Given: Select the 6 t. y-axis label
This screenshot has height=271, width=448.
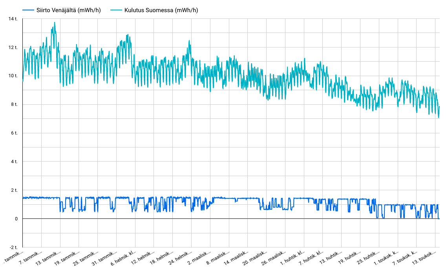Looking at the screenshot, I should pyautogui.click(x=14, y=133).
